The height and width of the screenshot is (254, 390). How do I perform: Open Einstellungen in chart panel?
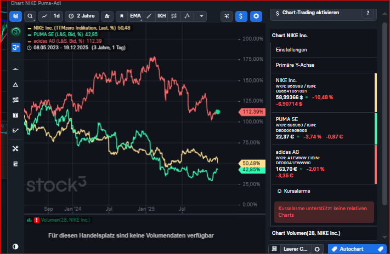click(x=291, y=50)
